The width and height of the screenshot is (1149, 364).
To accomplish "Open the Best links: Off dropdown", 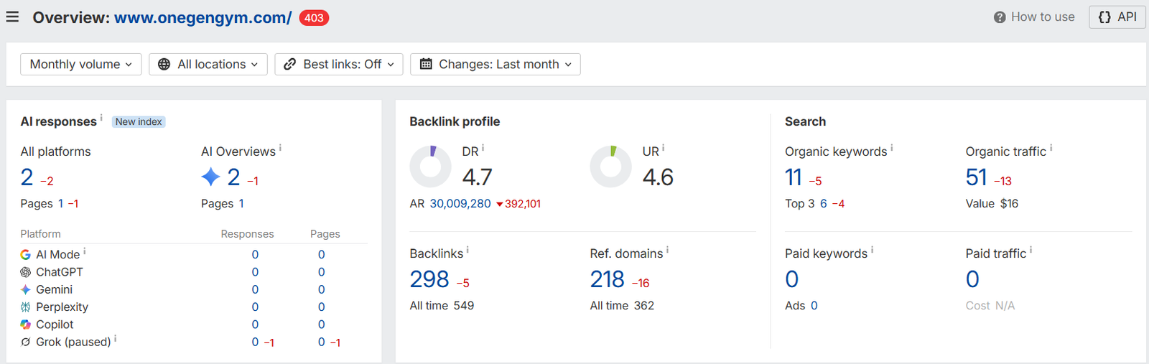I will point(339,64).
